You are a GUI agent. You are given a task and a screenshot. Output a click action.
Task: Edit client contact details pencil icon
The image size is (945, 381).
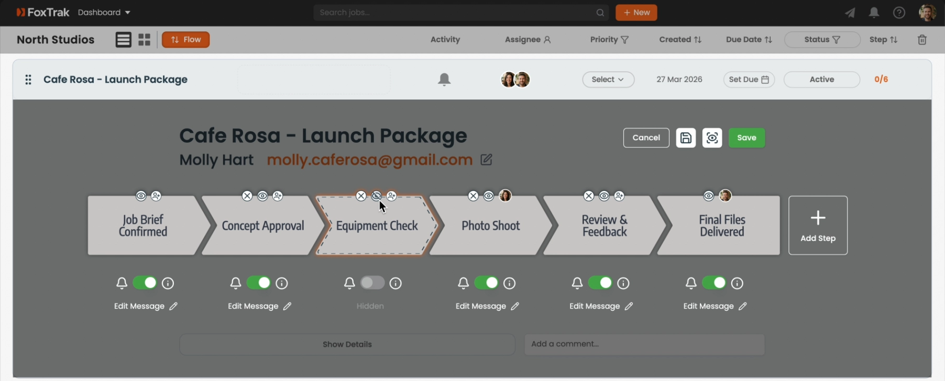486,160
